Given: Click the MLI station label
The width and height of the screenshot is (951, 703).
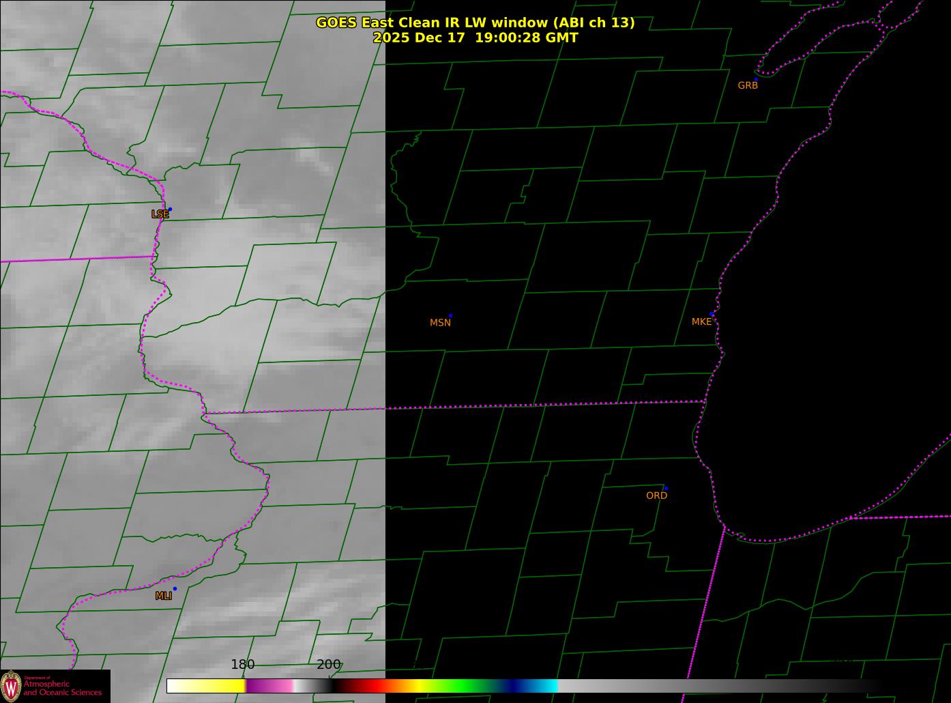Looking at the screenshot, I should coord(163,596).
